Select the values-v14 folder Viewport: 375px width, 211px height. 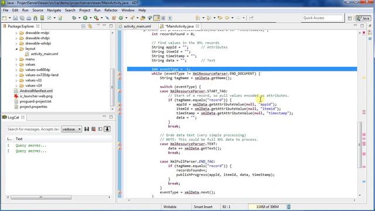point(33,86)
